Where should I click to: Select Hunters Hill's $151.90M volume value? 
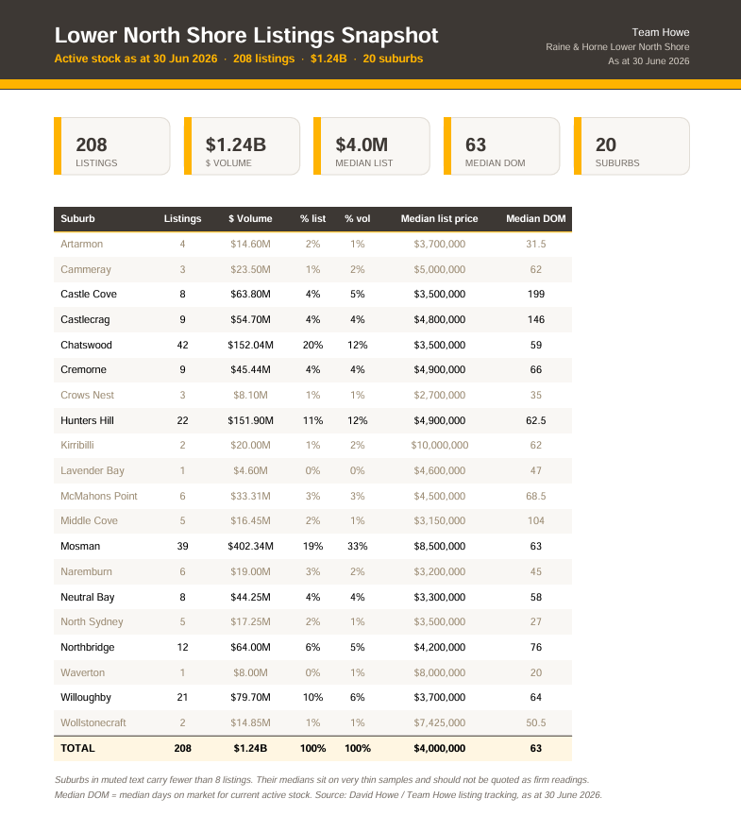click(x=250, y=420)
